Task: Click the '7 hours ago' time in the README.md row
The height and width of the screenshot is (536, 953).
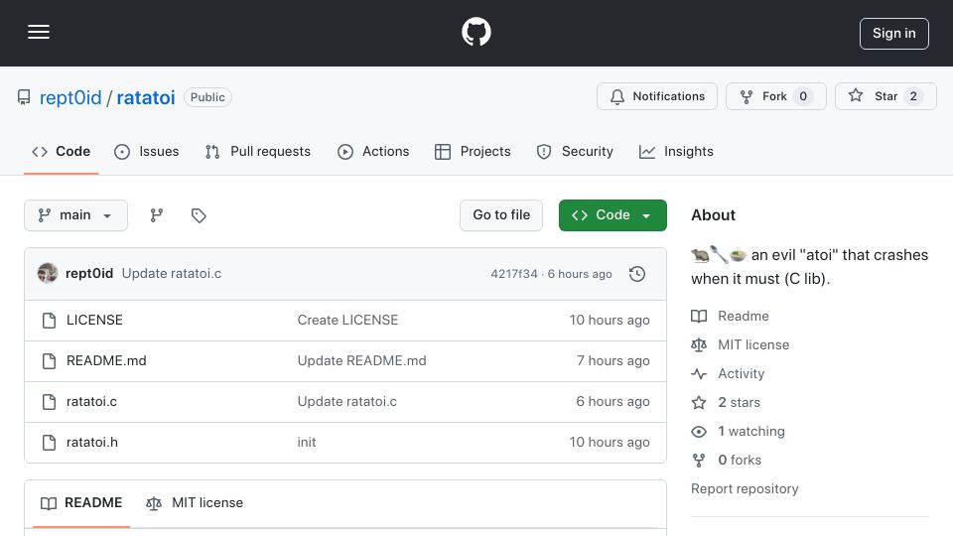Action: (613, 361)
